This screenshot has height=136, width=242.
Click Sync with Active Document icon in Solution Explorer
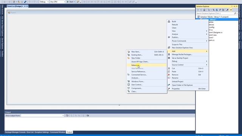214,10
